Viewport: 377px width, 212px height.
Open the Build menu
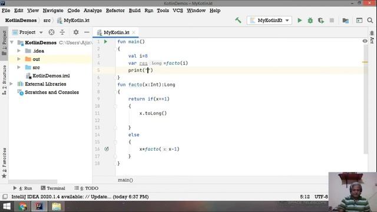click(x=134, y=11)
